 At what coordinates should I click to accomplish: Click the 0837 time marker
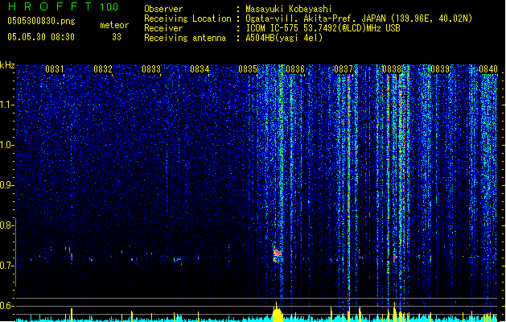point(344,69)
